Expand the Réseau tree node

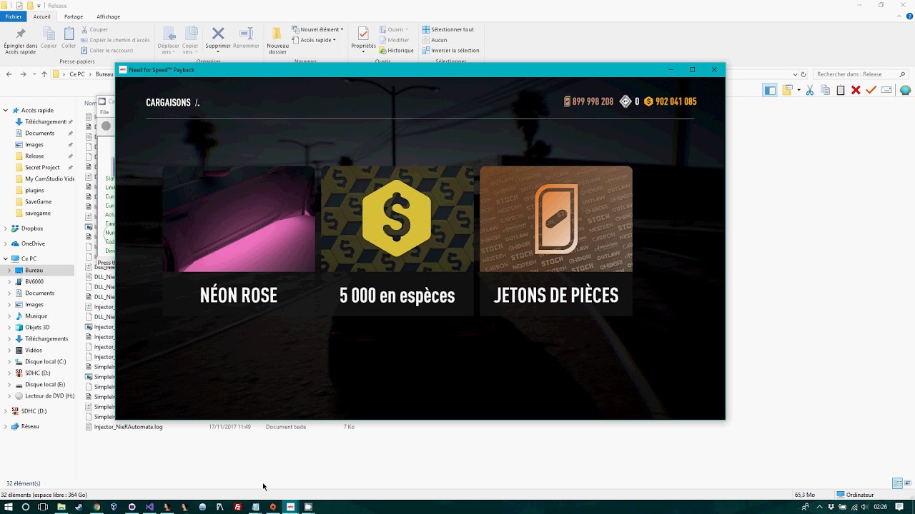click(6, 427)
